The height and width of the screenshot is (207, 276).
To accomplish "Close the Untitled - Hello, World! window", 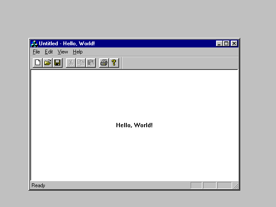I will [x=234, y=44].
